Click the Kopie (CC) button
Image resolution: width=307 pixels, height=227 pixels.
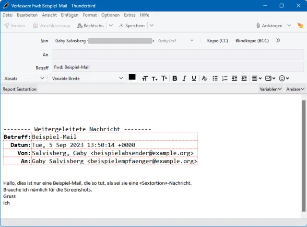point(217,41)
